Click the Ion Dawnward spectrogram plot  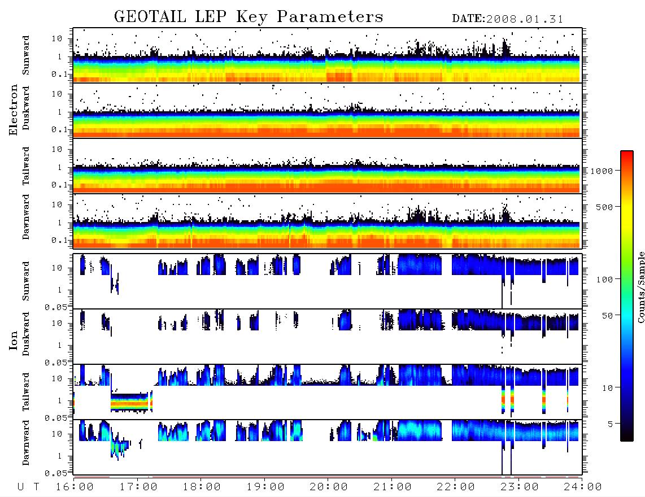328,447
